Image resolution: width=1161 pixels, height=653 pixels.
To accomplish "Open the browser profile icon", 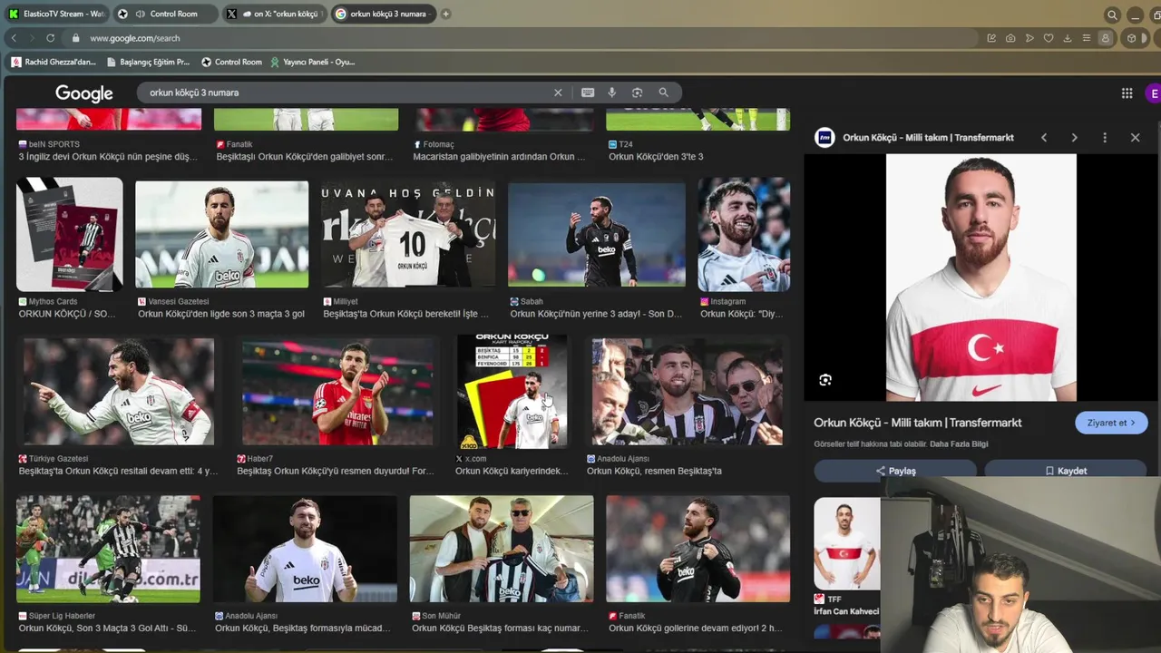I will pos(1106,38).
